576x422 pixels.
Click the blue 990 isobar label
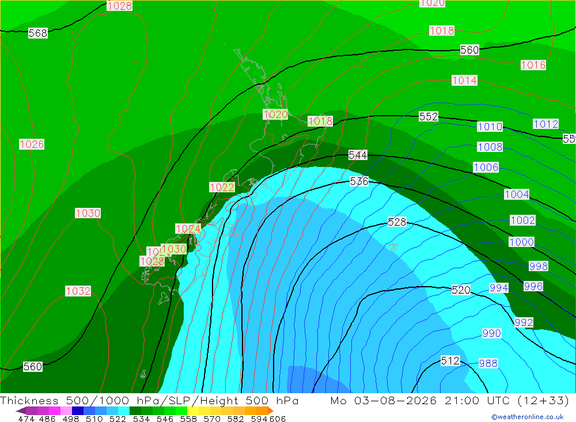point(491,334)
